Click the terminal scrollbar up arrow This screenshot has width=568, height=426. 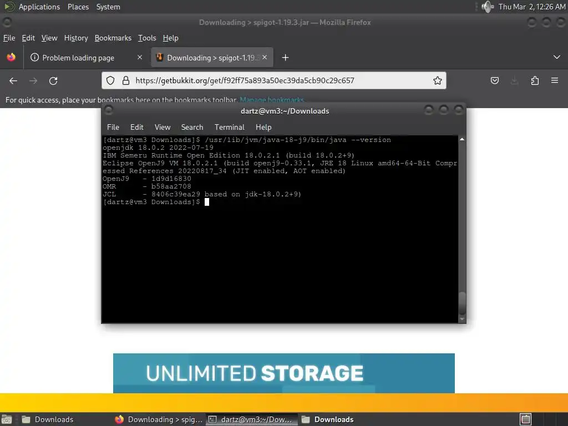(462, 139)
